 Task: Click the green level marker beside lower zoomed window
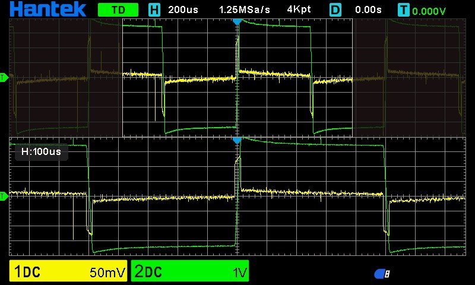4,196
